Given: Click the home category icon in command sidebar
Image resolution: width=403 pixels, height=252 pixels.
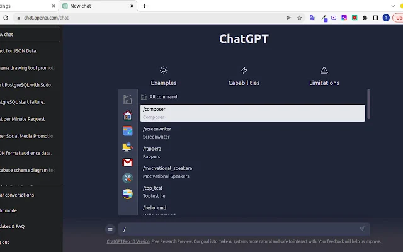Looking at the screenshot, I should click(128, 115).
